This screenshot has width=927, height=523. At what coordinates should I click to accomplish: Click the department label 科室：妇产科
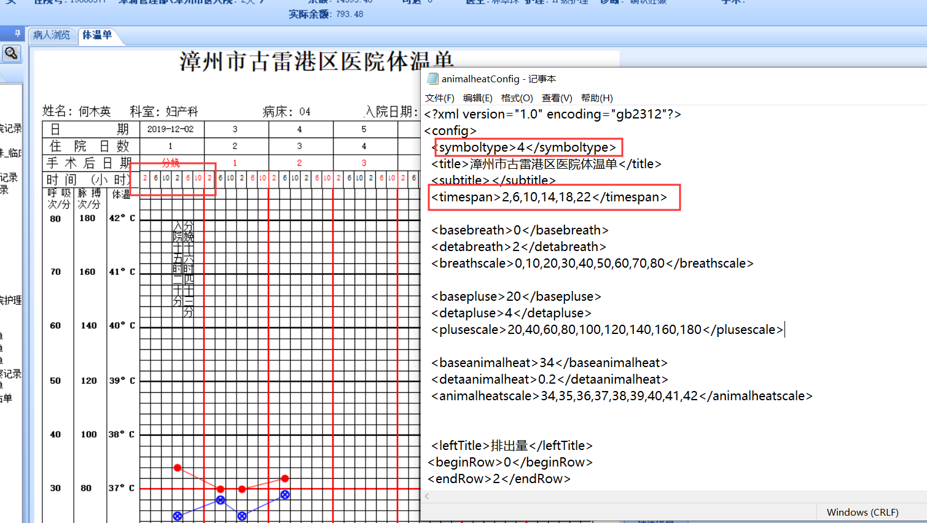coord(164,111)
